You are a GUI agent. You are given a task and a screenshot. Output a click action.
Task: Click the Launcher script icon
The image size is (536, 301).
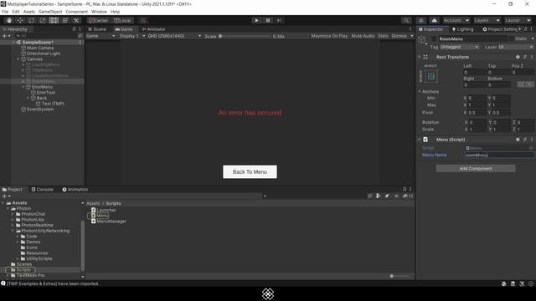(93, 210)
